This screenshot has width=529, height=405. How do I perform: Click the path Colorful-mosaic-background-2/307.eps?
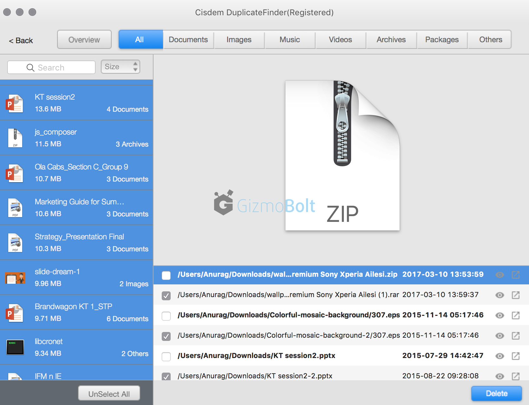point(289,335)
